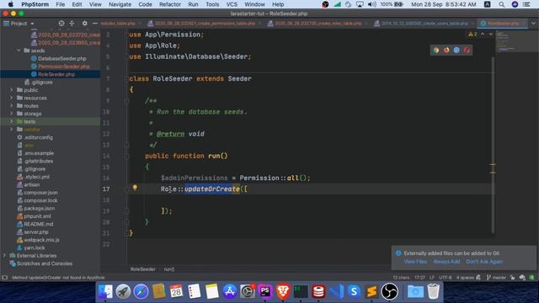Select DatabaseSeeder.php in project tree
539x303 pixels.
coord(61,58)
